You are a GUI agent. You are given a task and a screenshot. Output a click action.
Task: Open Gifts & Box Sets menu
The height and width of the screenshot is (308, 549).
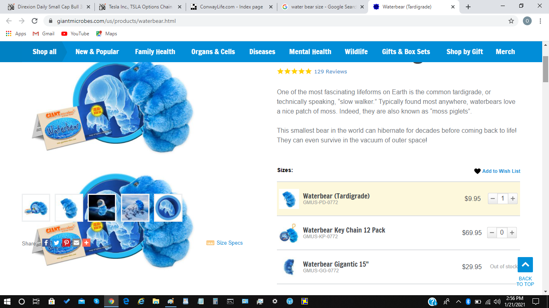point(406,52)
